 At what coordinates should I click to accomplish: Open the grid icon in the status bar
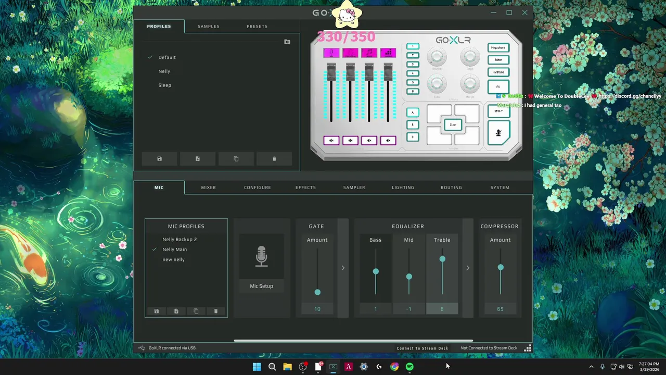tap(528, 348)
